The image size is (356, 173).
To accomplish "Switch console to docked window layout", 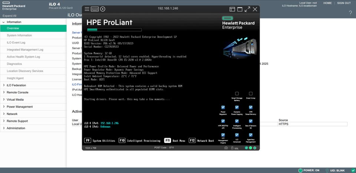I will point(232,9).
